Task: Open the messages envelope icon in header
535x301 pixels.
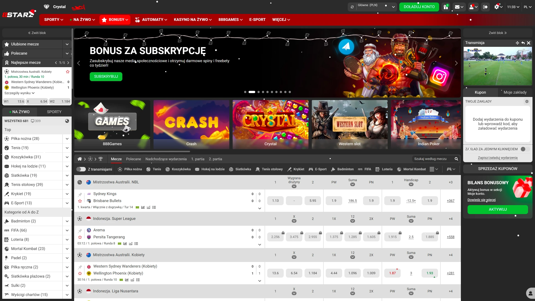Action: pyautogui.click(x=458, y=7)
